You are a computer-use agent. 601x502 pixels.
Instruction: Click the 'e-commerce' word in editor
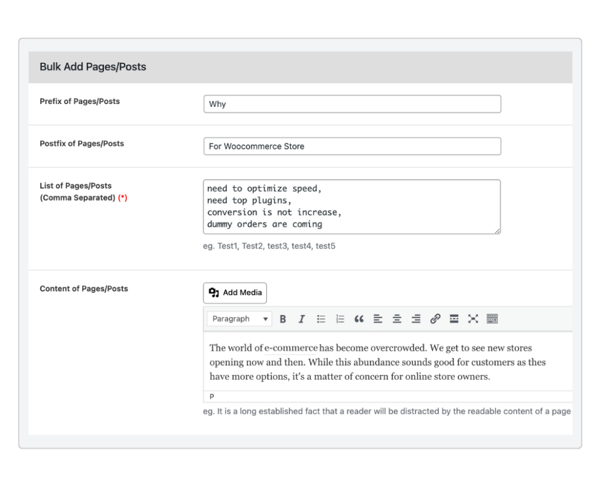click(291, 348)
